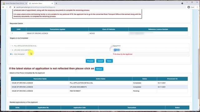Image resolution: width=200 pixels, height=112 pixels.
Task: Click the Proceed button
Action: pyautogui.click(x=90, y=61)
